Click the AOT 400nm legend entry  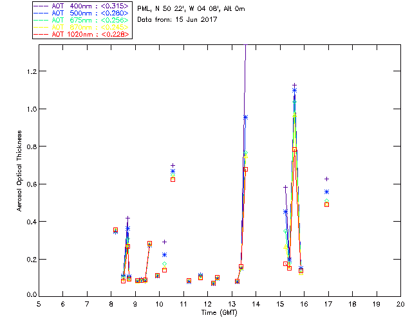82,6
